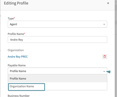117x97 pixels.
Task: Click the Payable Name label
Action: [17, 65]
